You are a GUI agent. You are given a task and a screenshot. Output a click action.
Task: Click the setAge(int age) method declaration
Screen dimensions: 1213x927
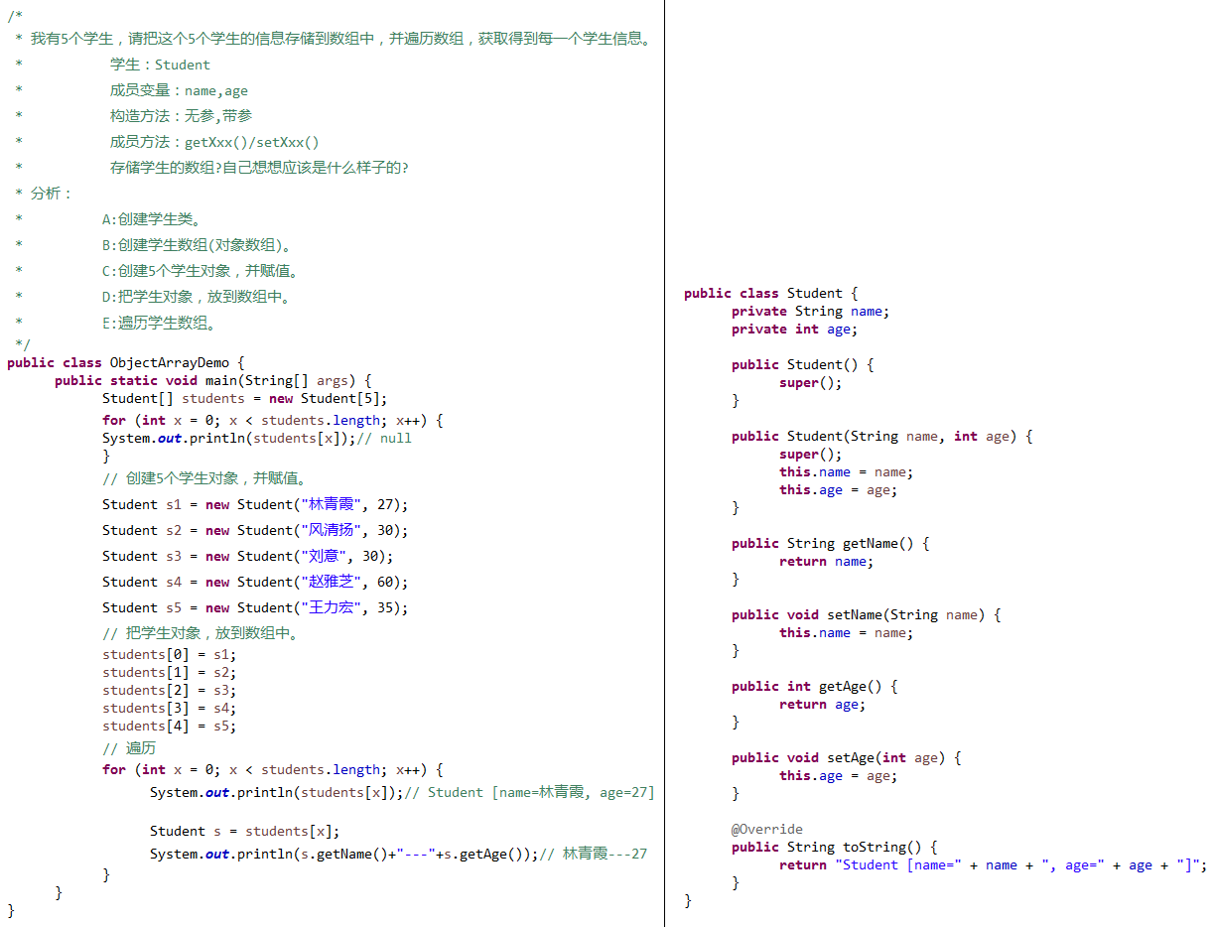pyautogui.click(x=846, y=757)
